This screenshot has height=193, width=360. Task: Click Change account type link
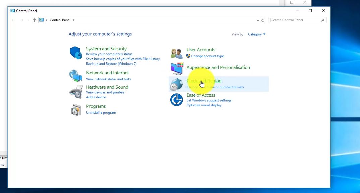(x=207, y=56)
